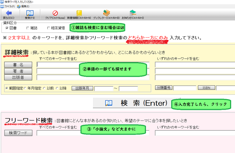Select the 以降 radio button
The image size is (235, 153).
pos(57,88)
